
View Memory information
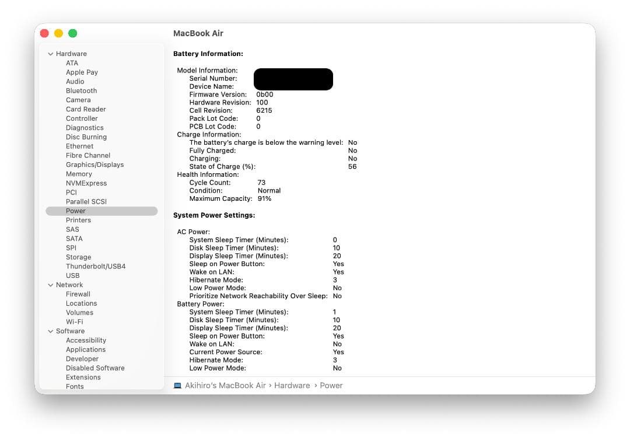79,173
